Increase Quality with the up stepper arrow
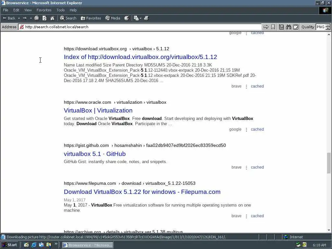 (328, 26)
